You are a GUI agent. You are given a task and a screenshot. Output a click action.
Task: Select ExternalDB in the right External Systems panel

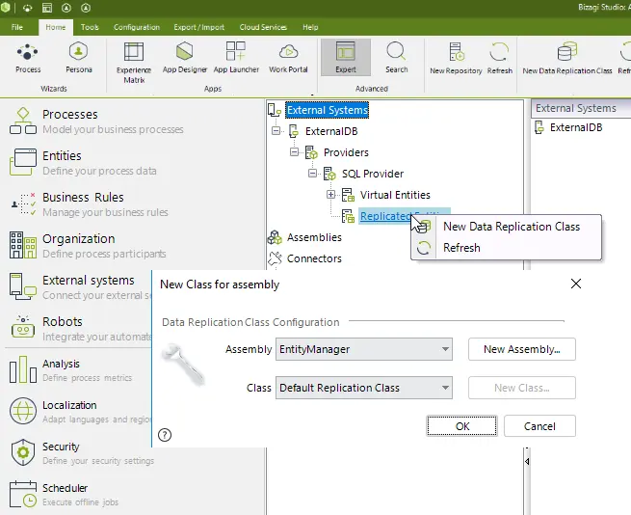pos(576,127)
